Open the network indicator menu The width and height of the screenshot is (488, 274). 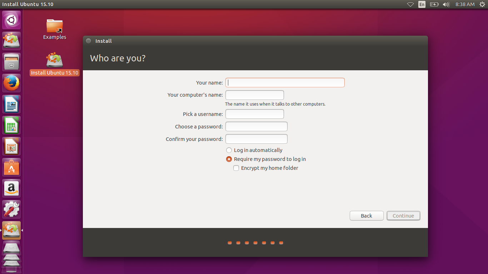pyautogui.click(x=410, y=4)
